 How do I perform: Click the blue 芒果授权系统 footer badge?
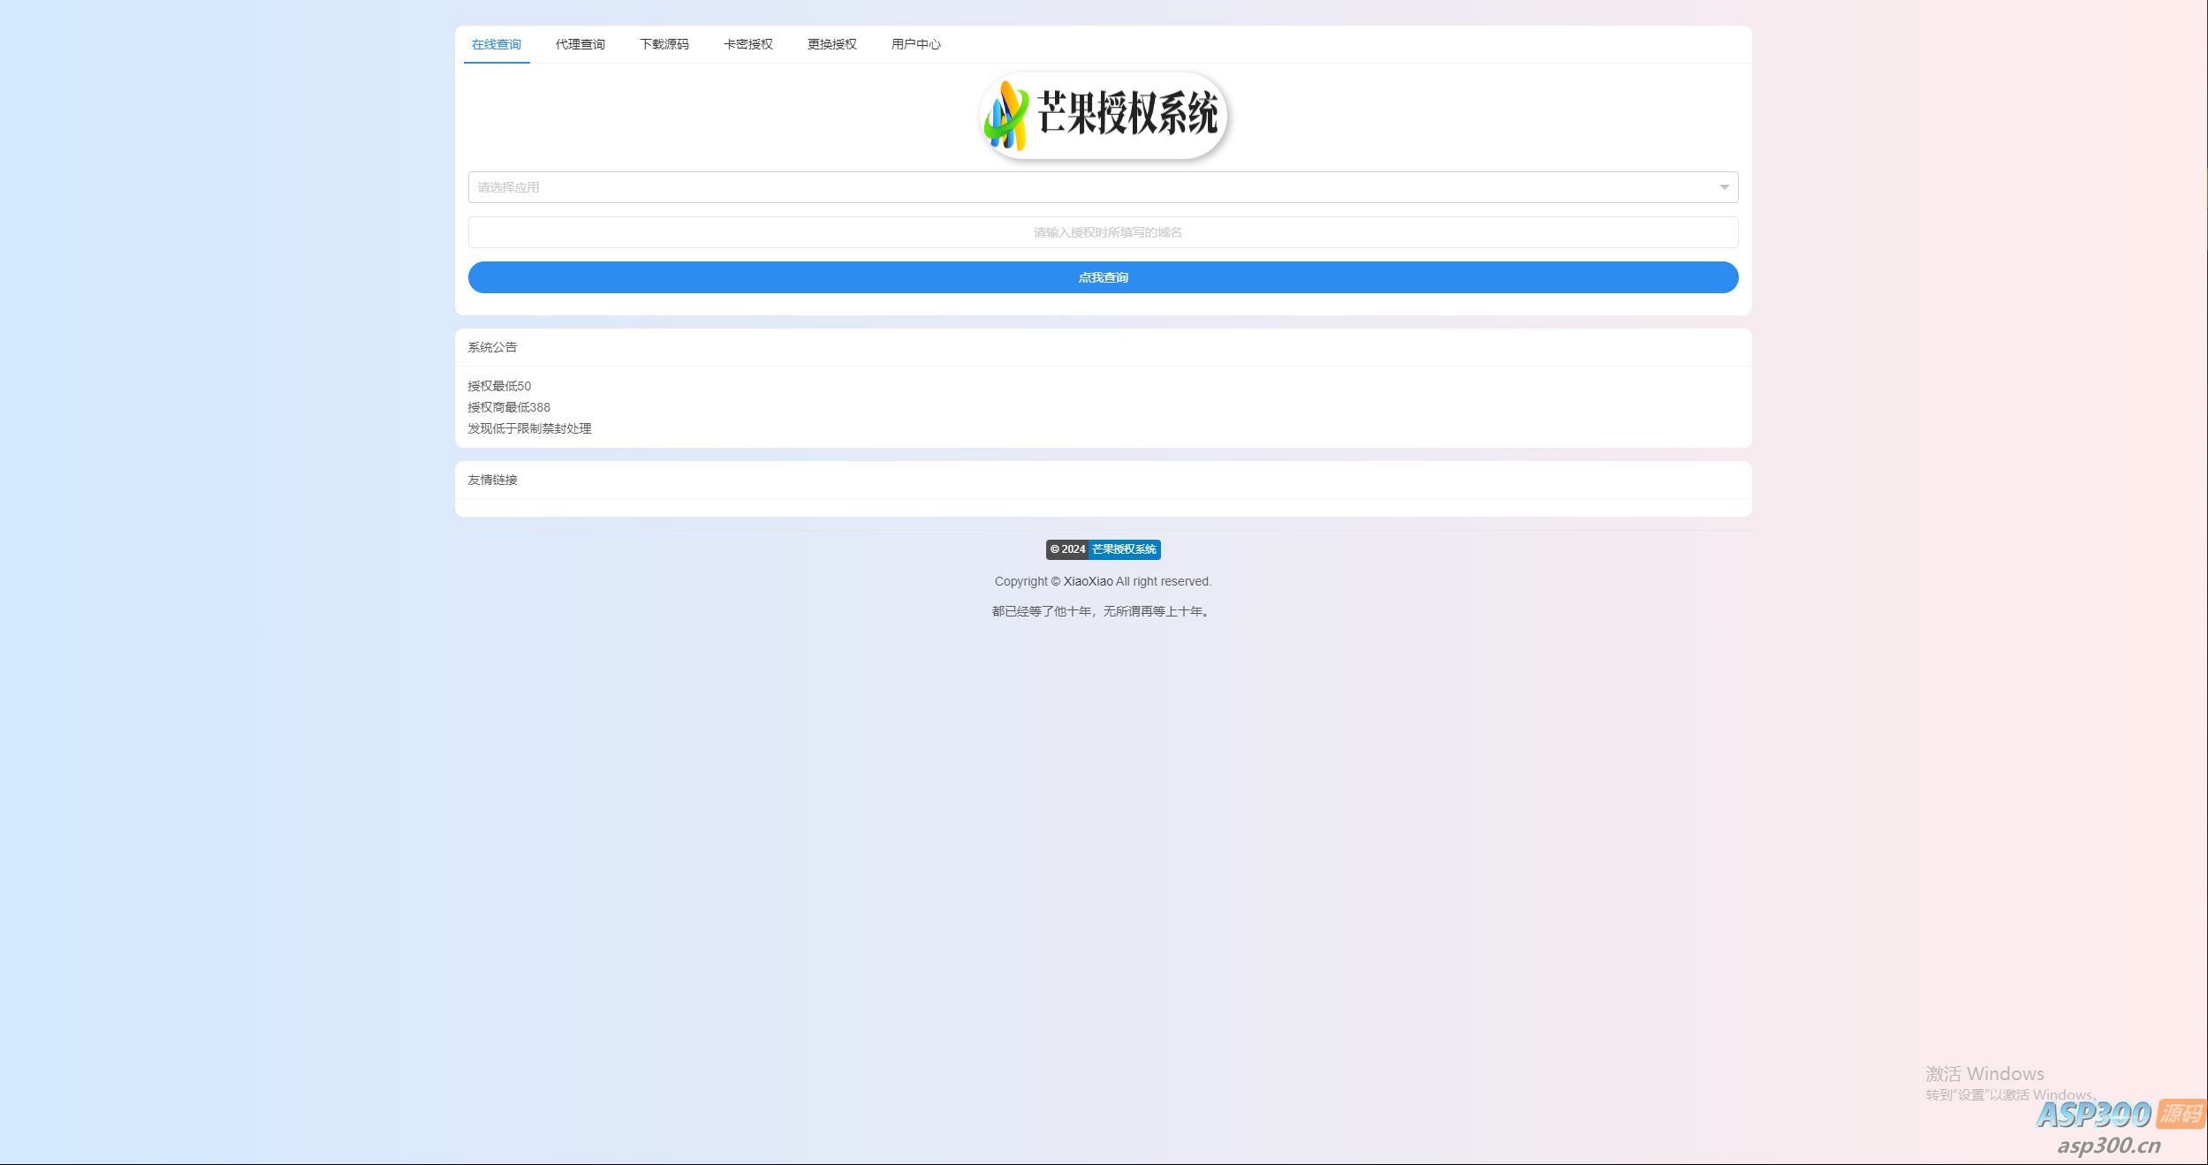(x=1124, y=549)
